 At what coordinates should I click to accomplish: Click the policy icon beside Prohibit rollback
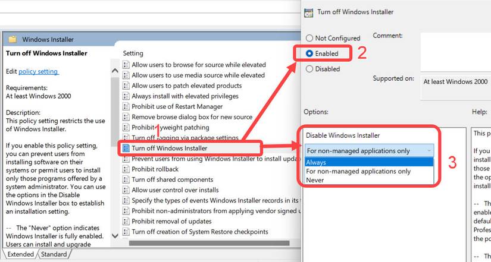pos(126,169)
